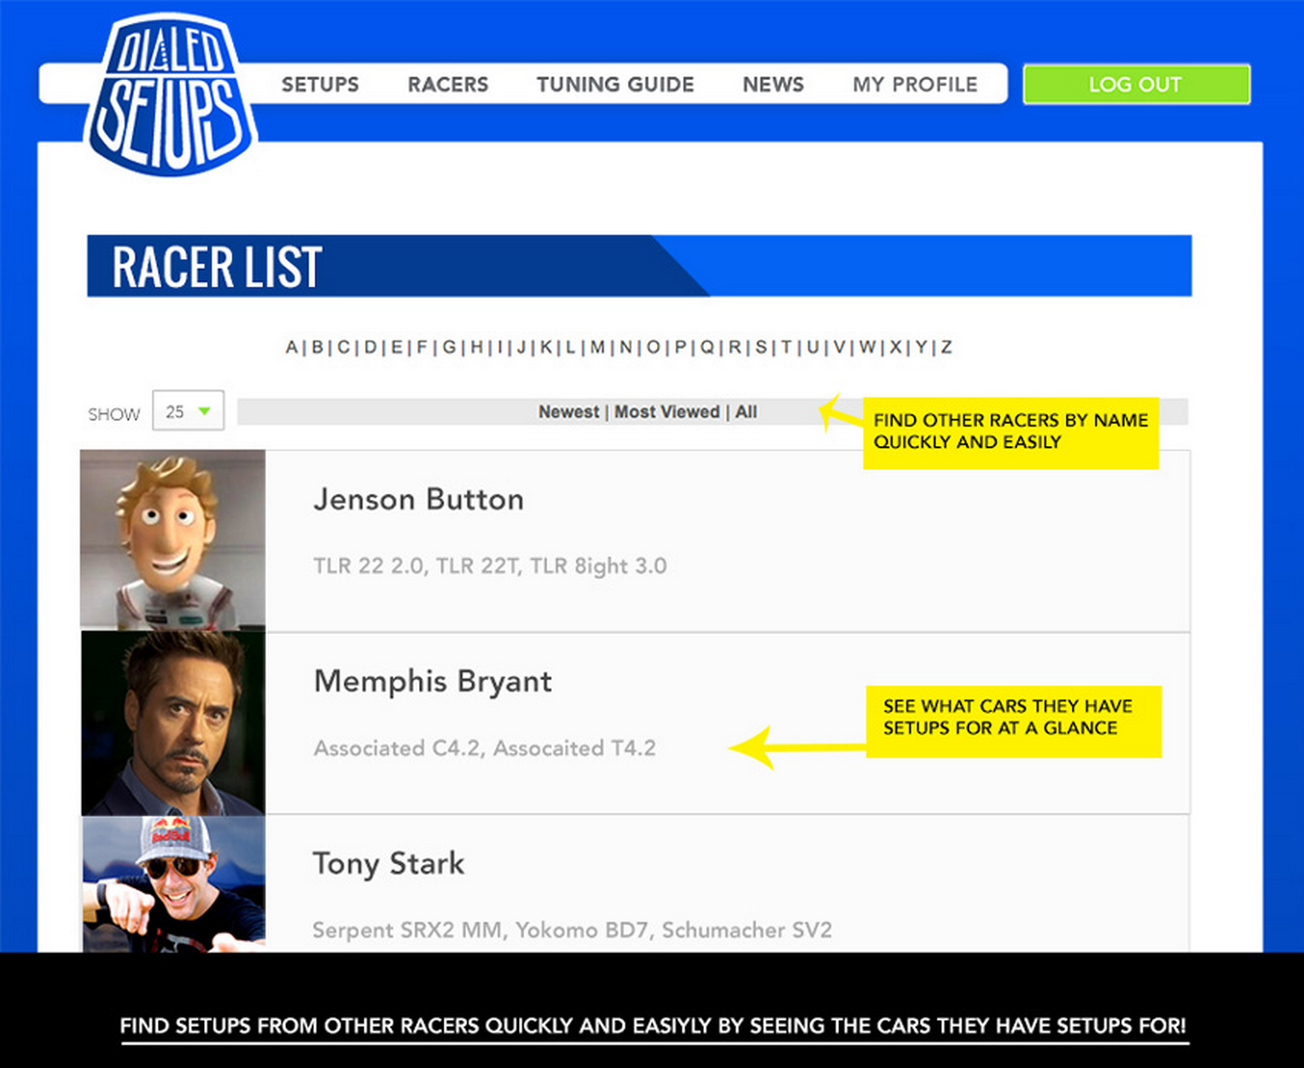Filter racers by letter X
The image size is (1304, 1068).
(895, 347)
